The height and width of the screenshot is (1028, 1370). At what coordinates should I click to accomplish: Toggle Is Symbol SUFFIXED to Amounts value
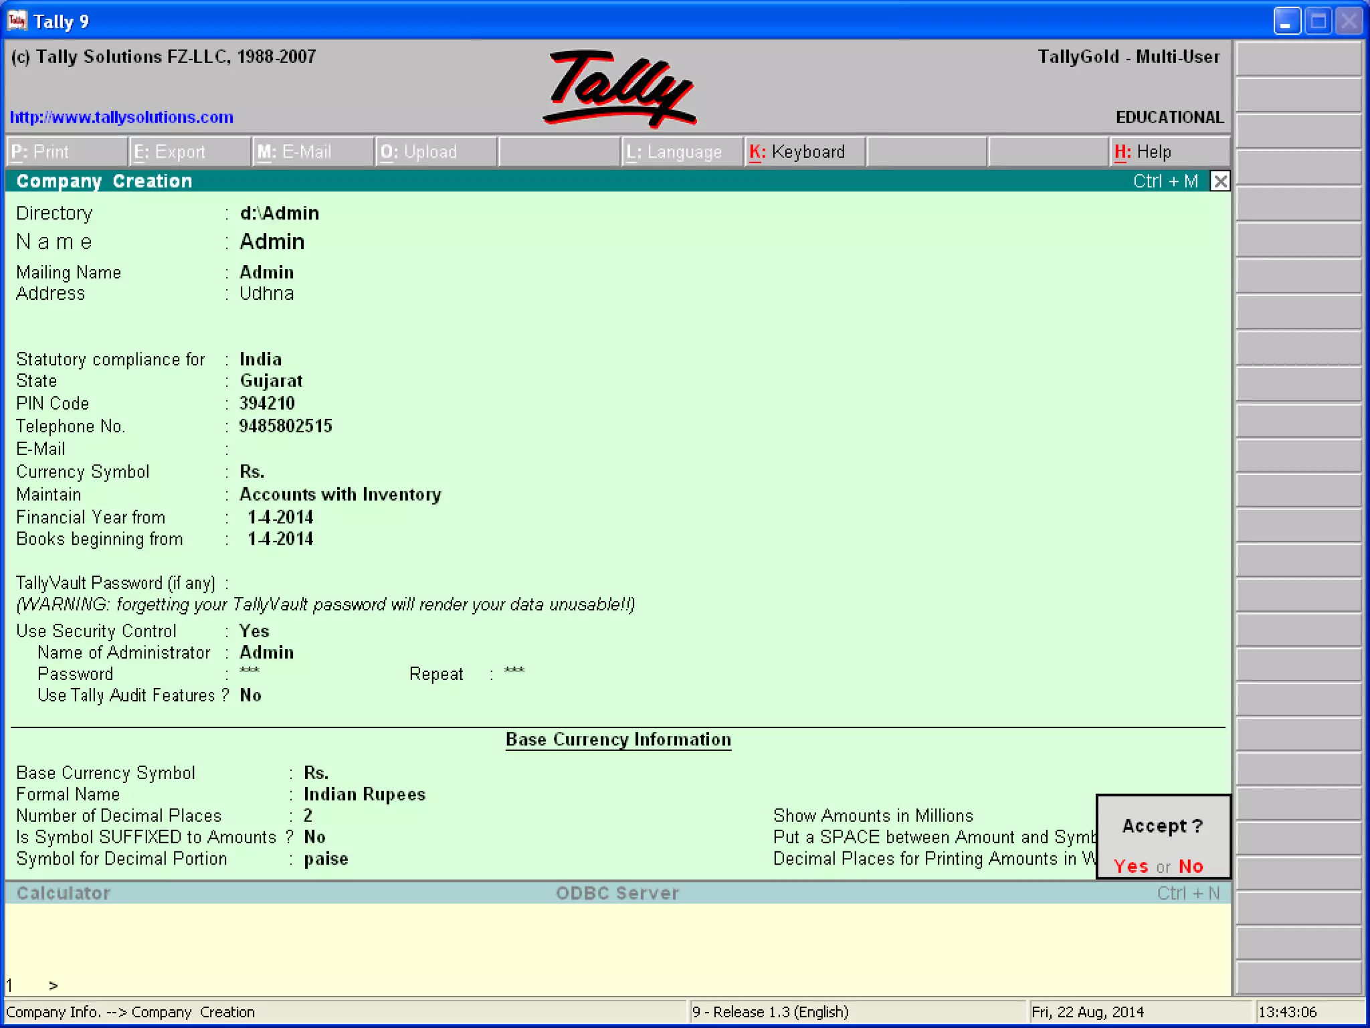314,837
